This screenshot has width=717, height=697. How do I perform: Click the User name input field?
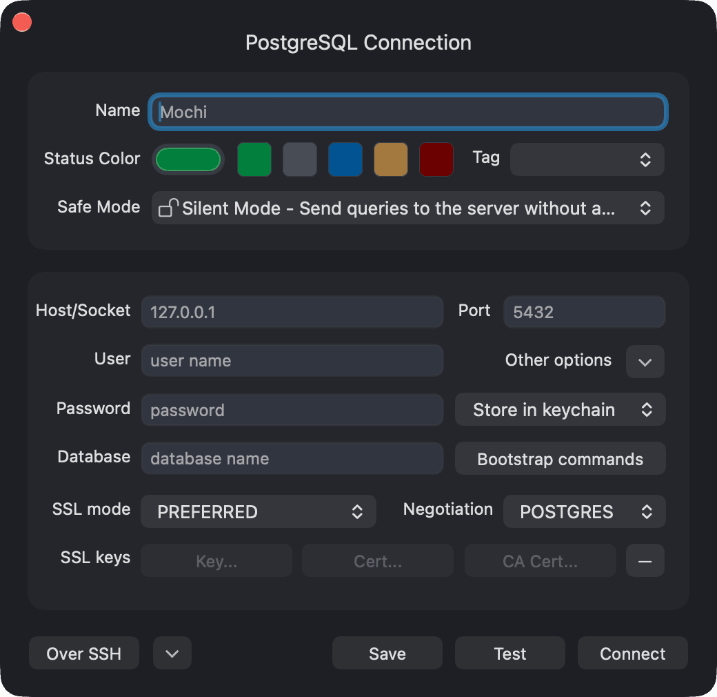point(292,360)
